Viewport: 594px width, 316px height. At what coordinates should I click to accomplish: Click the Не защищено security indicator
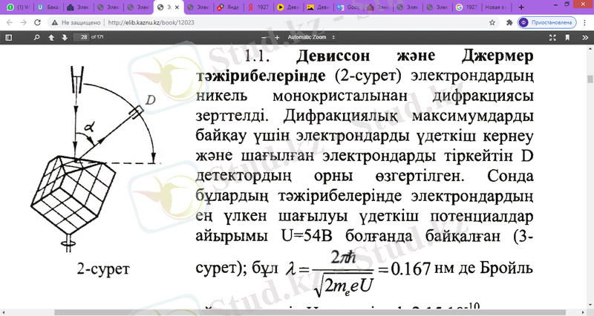coord(75,22)
